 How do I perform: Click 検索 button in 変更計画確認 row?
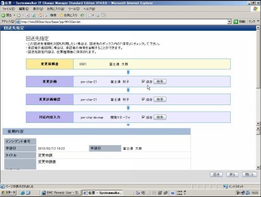coord(160,99)
